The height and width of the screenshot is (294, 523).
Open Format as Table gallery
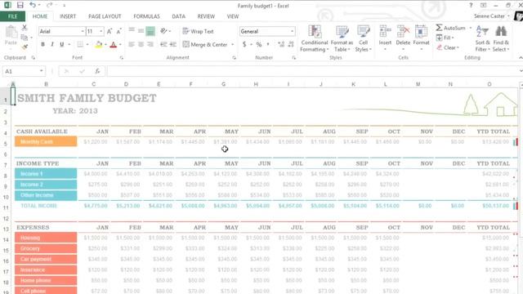pos(342,38)
